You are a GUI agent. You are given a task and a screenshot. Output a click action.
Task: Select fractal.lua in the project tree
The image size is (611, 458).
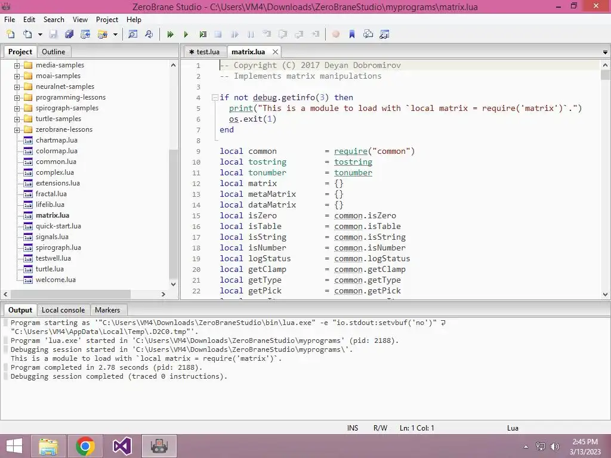51,194
